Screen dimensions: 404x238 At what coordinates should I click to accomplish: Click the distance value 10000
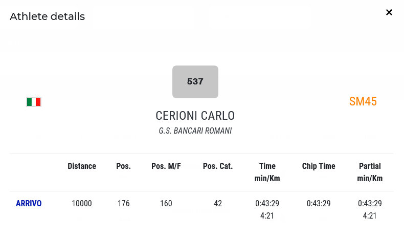click(82, 204)
